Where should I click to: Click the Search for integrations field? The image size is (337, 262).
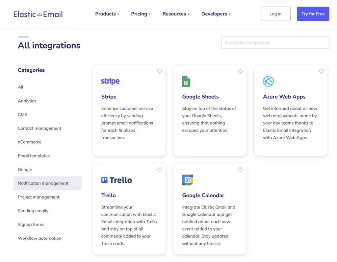275,42
